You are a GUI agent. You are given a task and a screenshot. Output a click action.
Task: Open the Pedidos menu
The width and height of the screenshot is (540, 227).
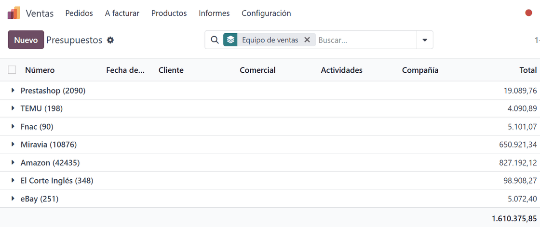pos(79,13)
